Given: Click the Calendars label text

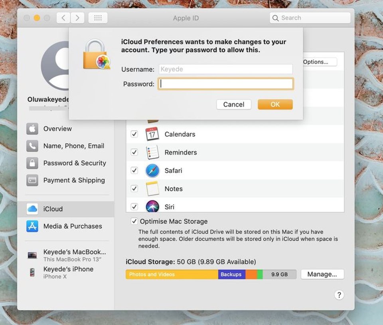Looking at the screenshot, I should 180,134.
